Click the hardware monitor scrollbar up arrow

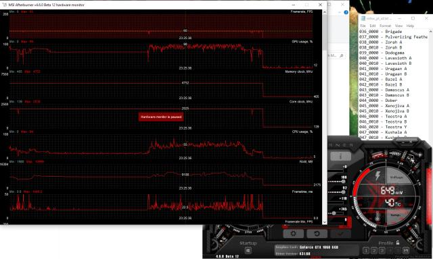click(x=325, y=12)
